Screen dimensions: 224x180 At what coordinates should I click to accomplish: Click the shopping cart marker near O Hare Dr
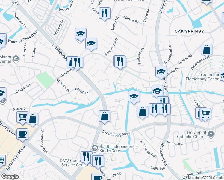point(22,117)
